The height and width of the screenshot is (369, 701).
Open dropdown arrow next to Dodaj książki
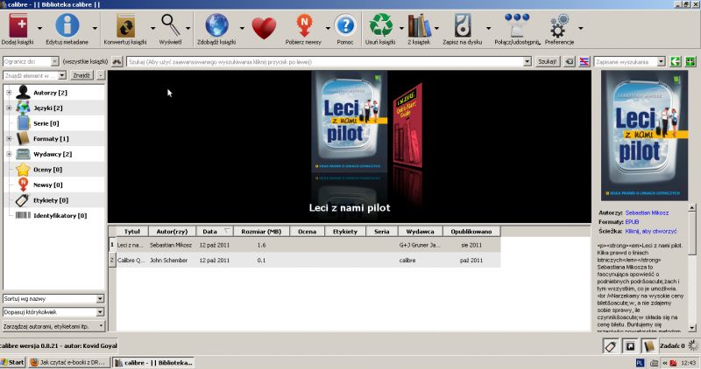pos(39,28)
